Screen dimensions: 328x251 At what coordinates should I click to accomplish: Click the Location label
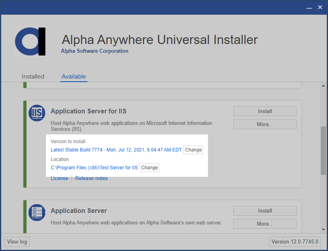coord(59,159)
